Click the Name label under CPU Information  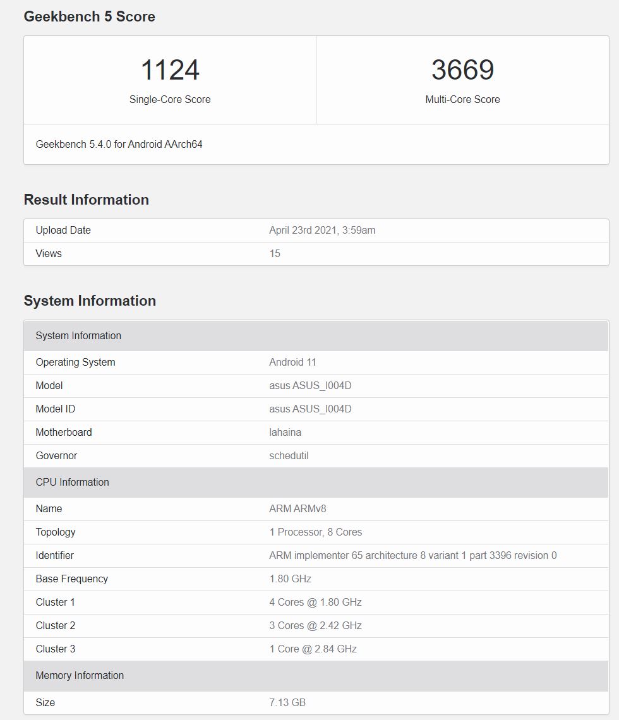click(49, 509)
